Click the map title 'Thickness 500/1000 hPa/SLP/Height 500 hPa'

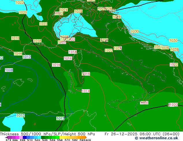tap(47, 134)
